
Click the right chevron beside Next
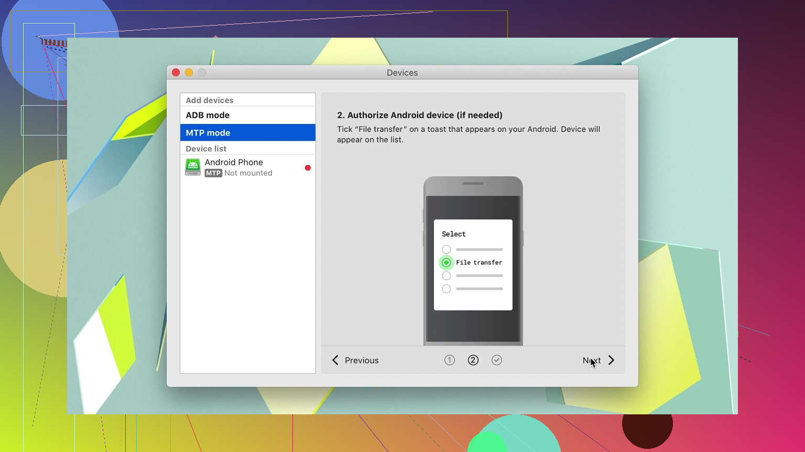tap(611, 360)
